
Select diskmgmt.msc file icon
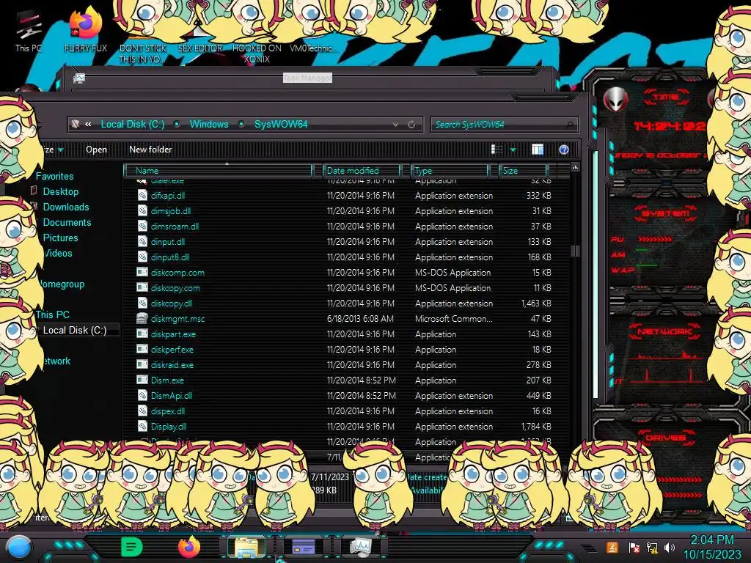pos(142,318)
